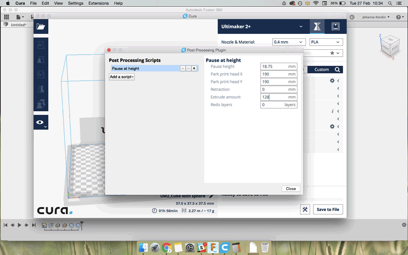Screen dimensions: 408x255
Task: Click the Wi-Fi status icon
Action: pyautogui.click(x=316, y=3)
